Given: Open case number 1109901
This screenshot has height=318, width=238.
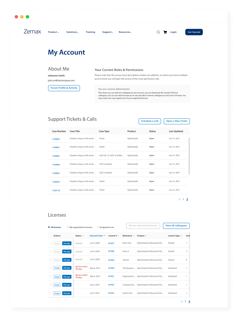Looking at the screenshot, I should coord(56,156).
